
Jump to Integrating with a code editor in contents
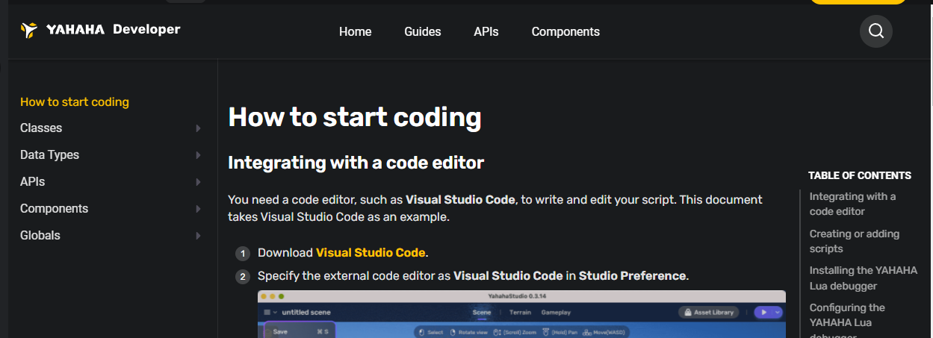[x=852, y=204]
